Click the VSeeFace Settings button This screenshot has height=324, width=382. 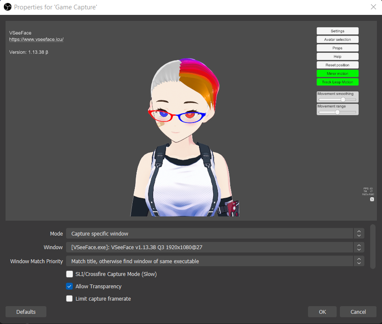[x=337, y=31]
